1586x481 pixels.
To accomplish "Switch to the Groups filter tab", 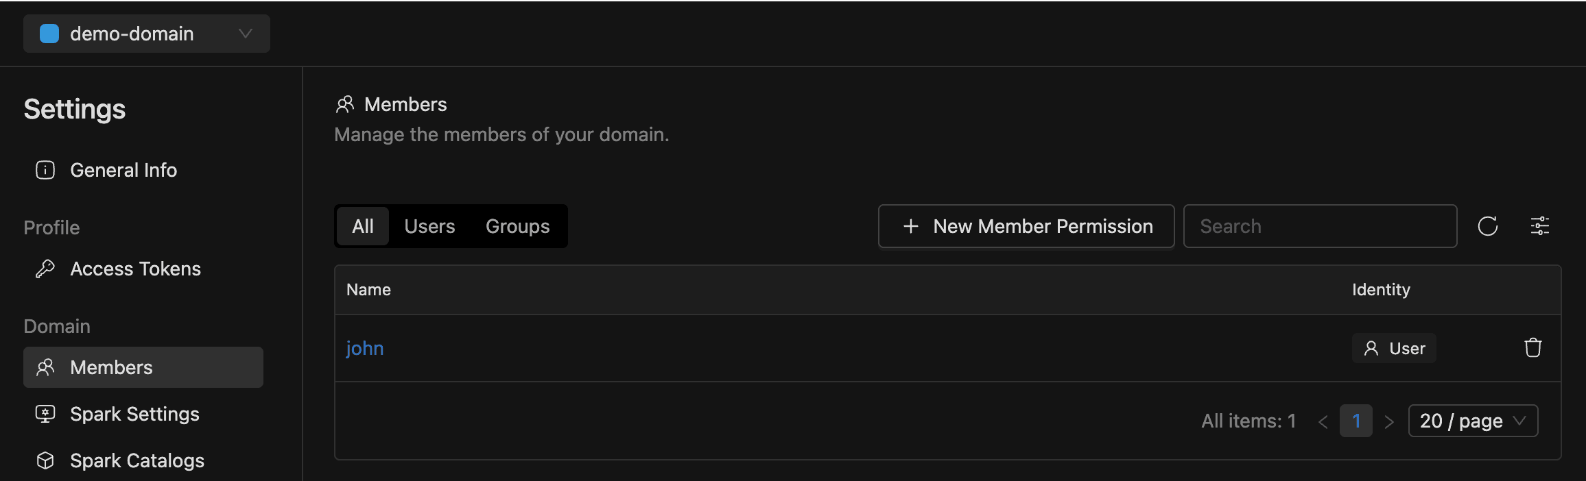I will pos(517,226).
